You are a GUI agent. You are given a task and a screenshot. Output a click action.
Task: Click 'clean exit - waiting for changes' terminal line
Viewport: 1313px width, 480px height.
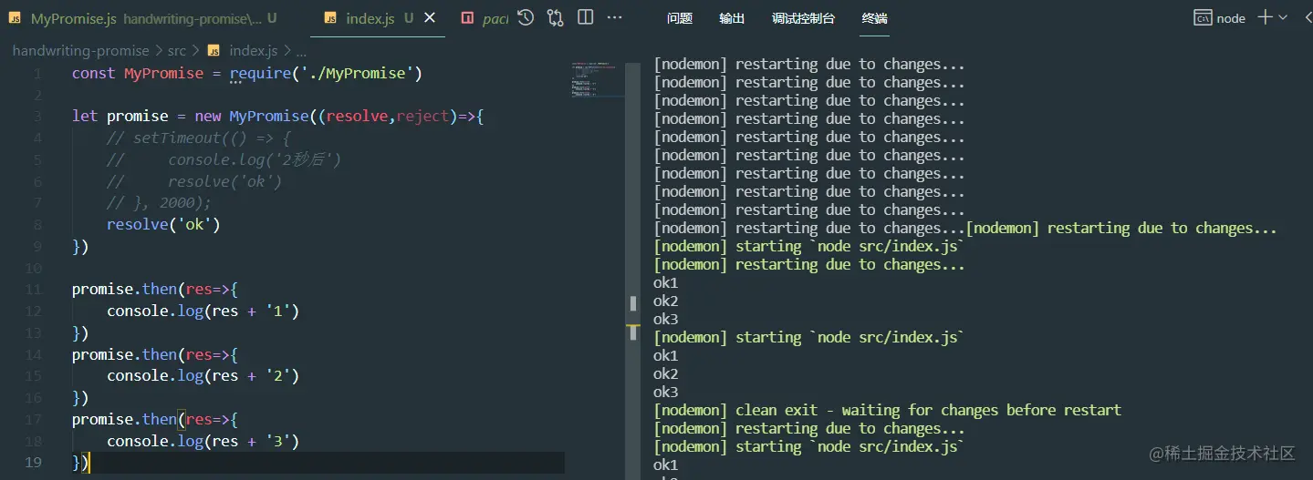click(x=888, y=410)
